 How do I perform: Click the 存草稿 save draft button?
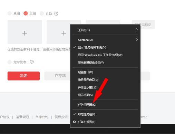tap(57, 76)
